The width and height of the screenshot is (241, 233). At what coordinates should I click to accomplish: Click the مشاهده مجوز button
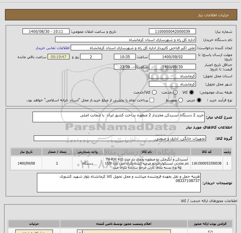pyautogui.click(x=34, y=231)
